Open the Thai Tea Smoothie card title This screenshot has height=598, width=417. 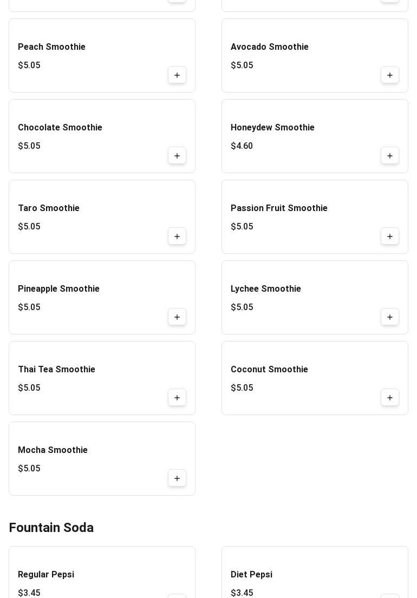coord(56,370)
